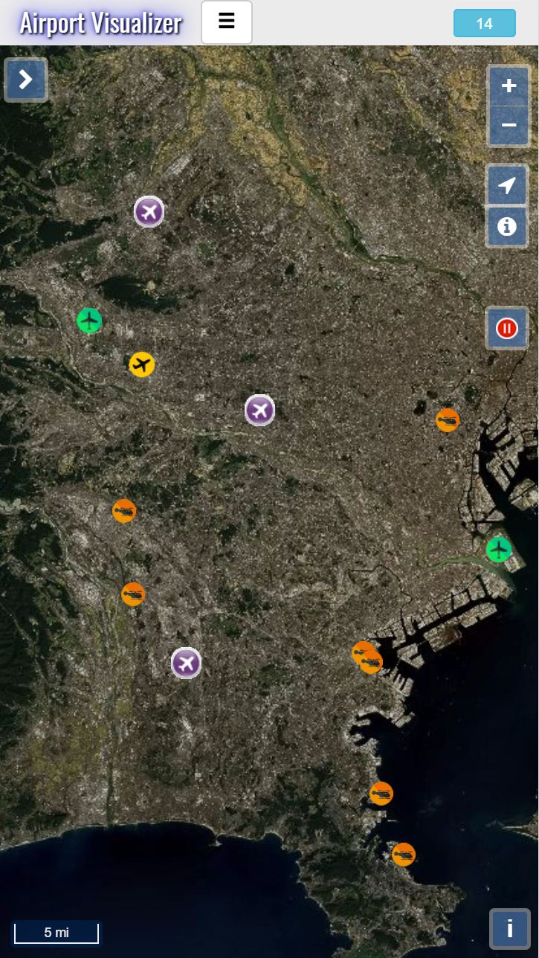The height and width of the screenshot is (958, 539).
Task: Open the info panel at bottom right
Action: [x=510, y=929]
